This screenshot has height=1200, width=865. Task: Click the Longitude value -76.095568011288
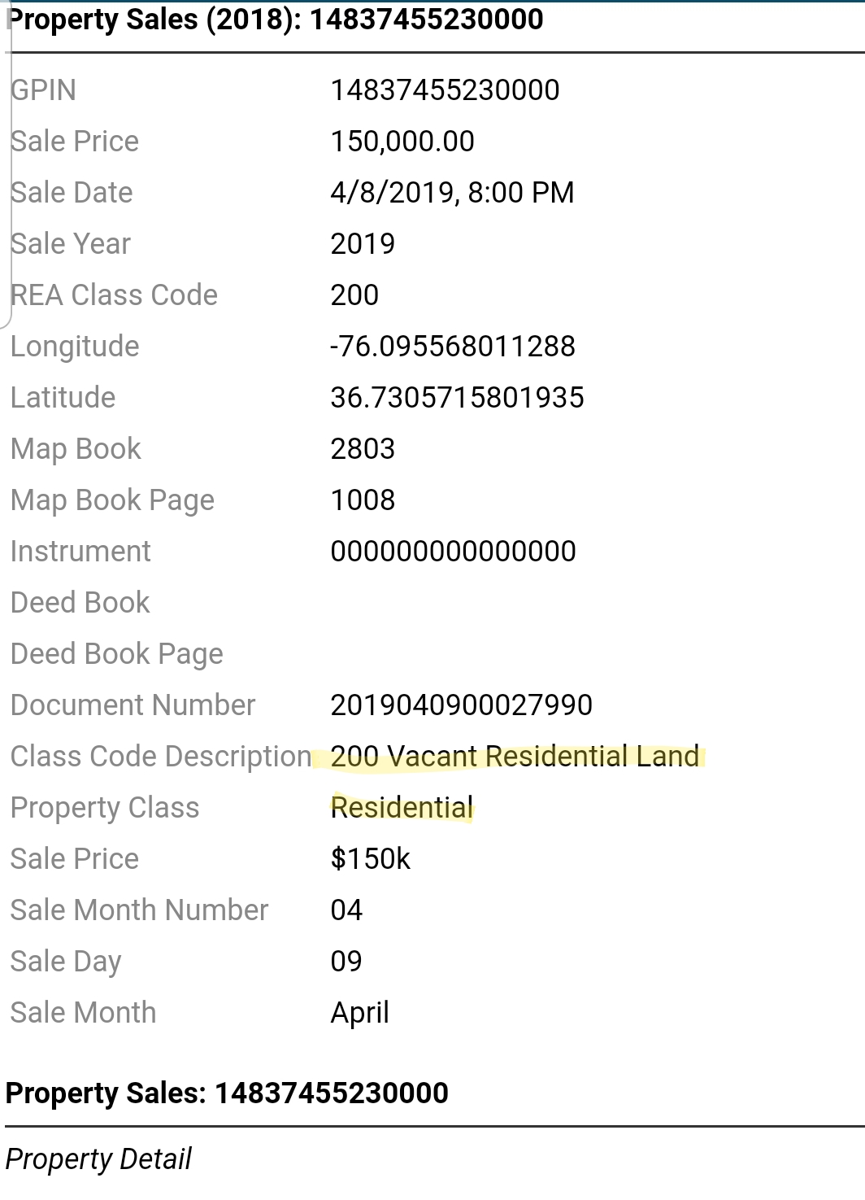[453, 347]
